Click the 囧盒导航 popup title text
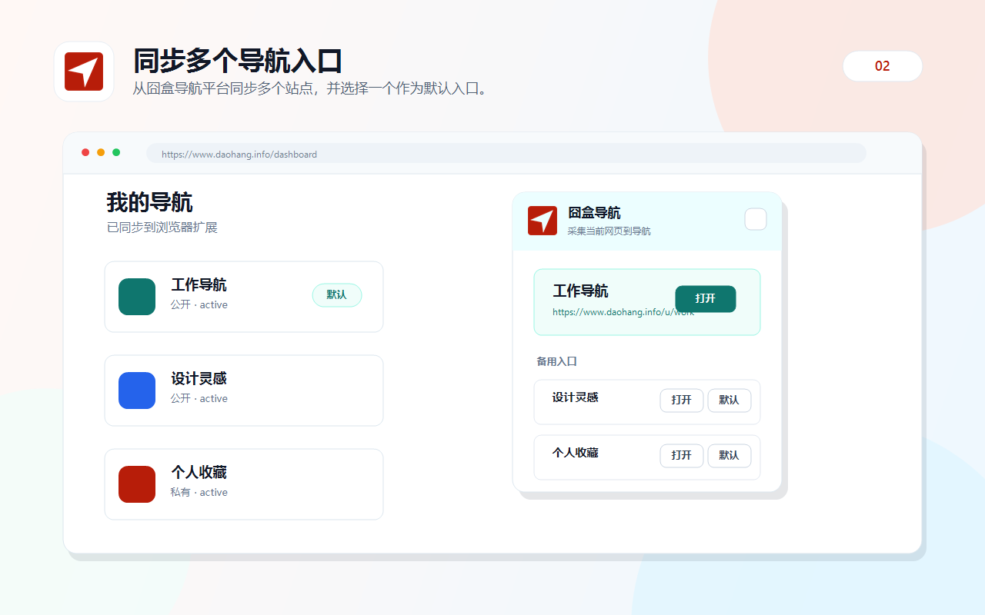 [x=594, y=213]
